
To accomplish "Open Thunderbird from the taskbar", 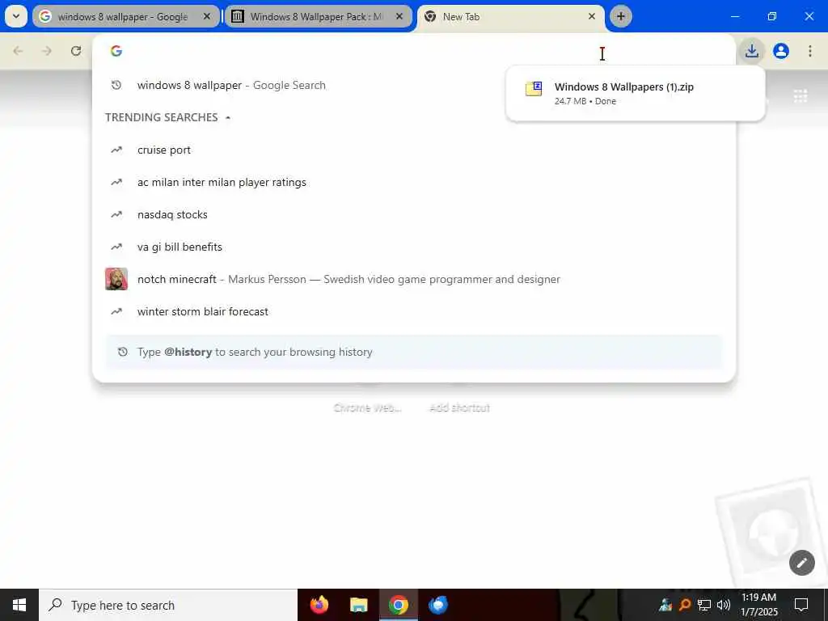I will click(x=437, y=605).
